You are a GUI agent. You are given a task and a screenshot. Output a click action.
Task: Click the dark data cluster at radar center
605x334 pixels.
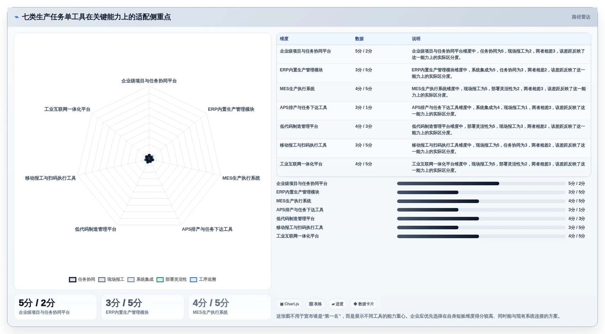(x=149, y=159)
